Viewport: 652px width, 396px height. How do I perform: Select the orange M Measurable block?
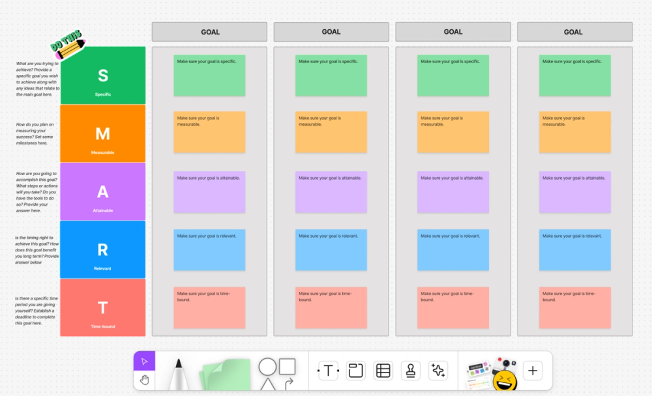click(102, 134)
